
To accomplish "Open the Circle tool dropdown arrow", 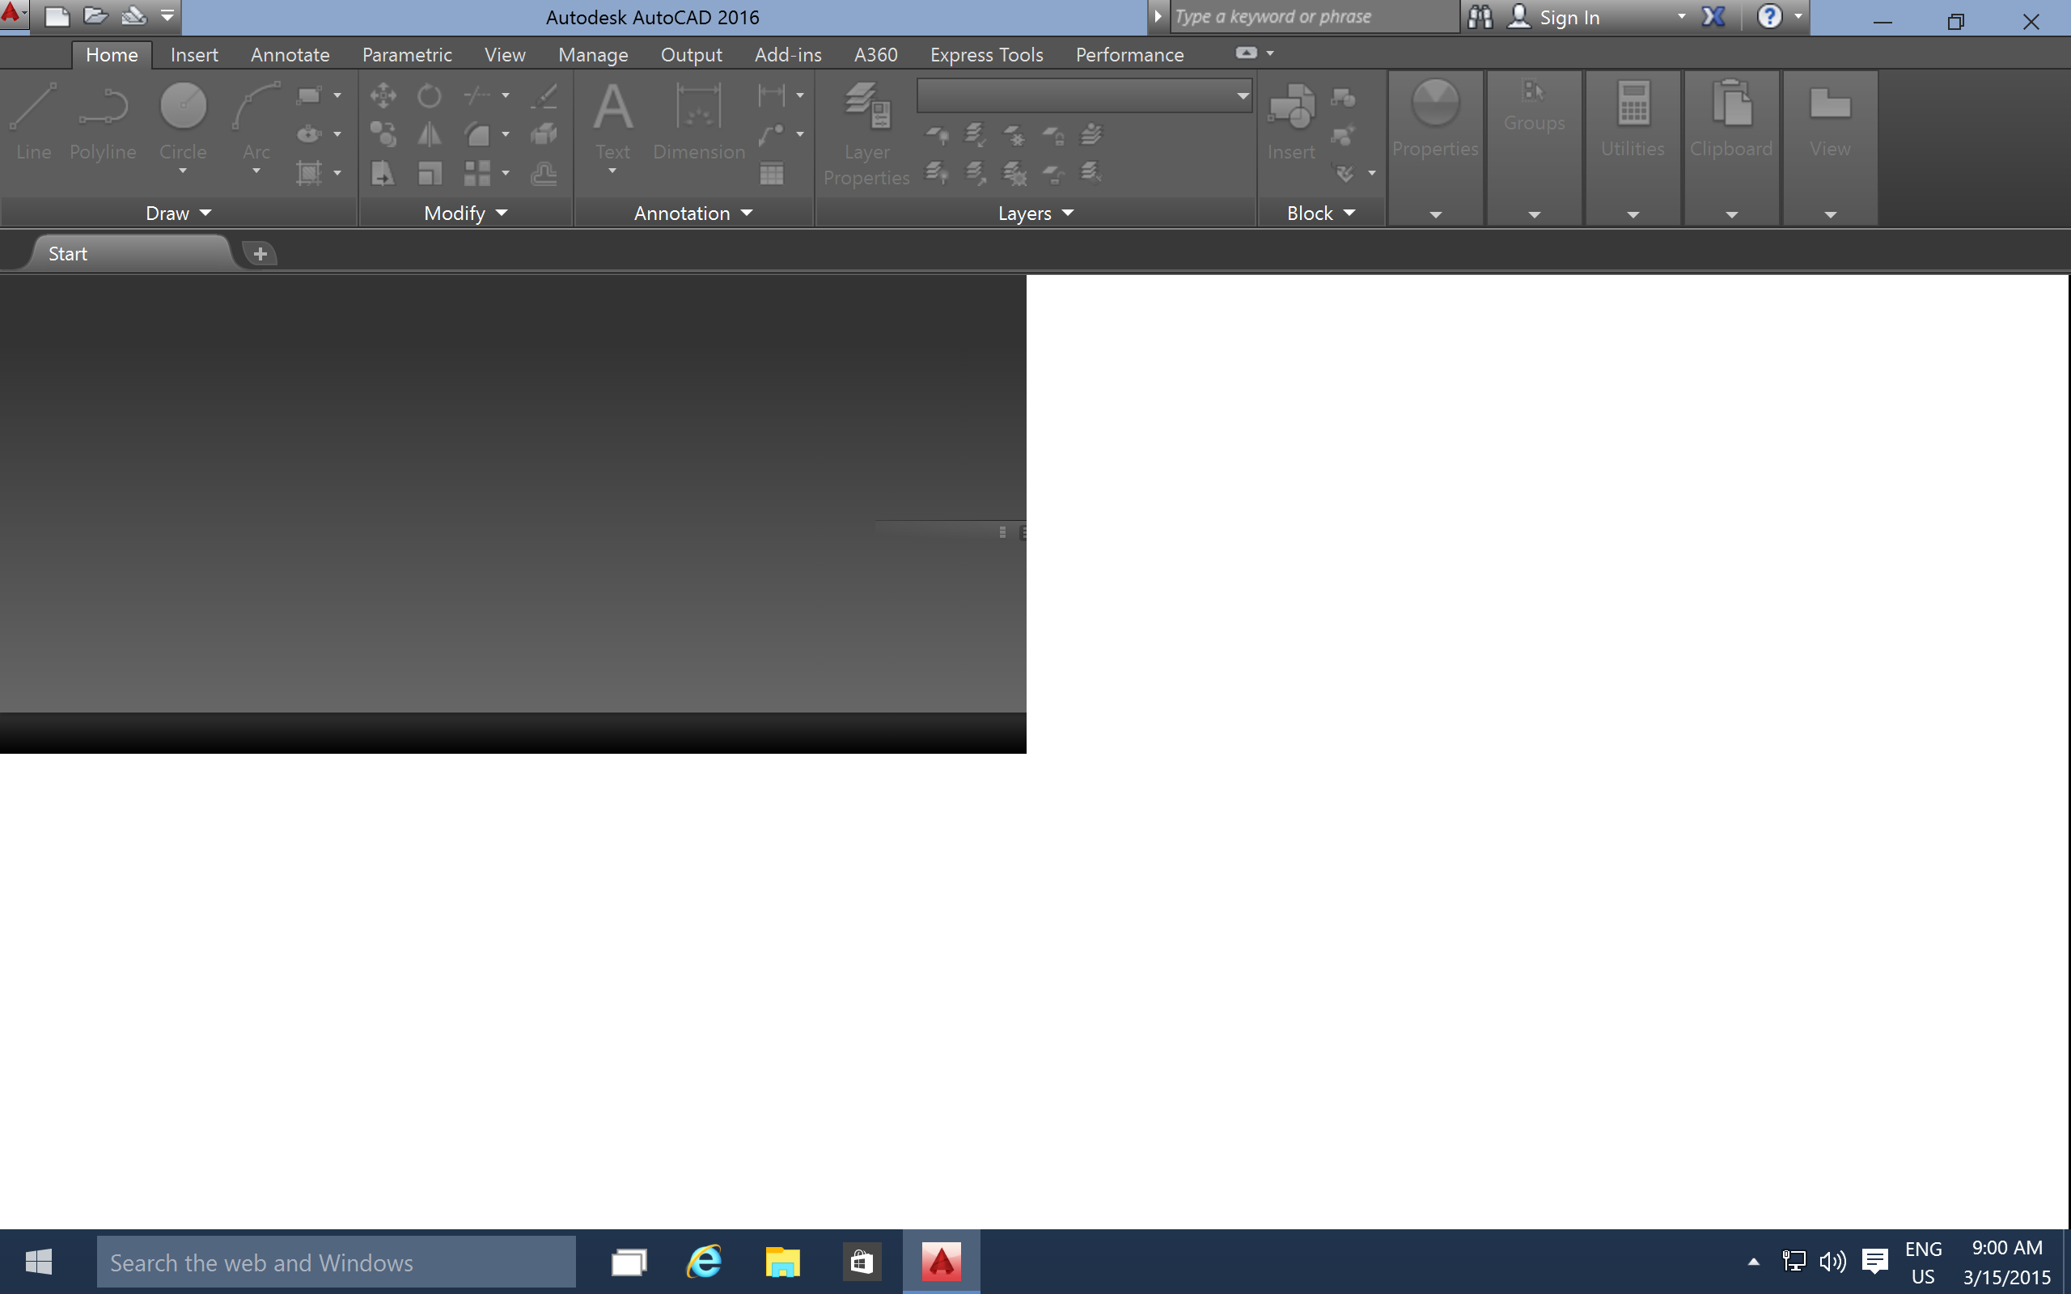I will [183, 171].
